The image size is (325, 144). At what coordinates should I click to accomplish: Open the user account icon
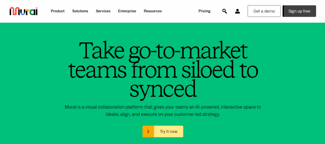click(x=237, y=11)
